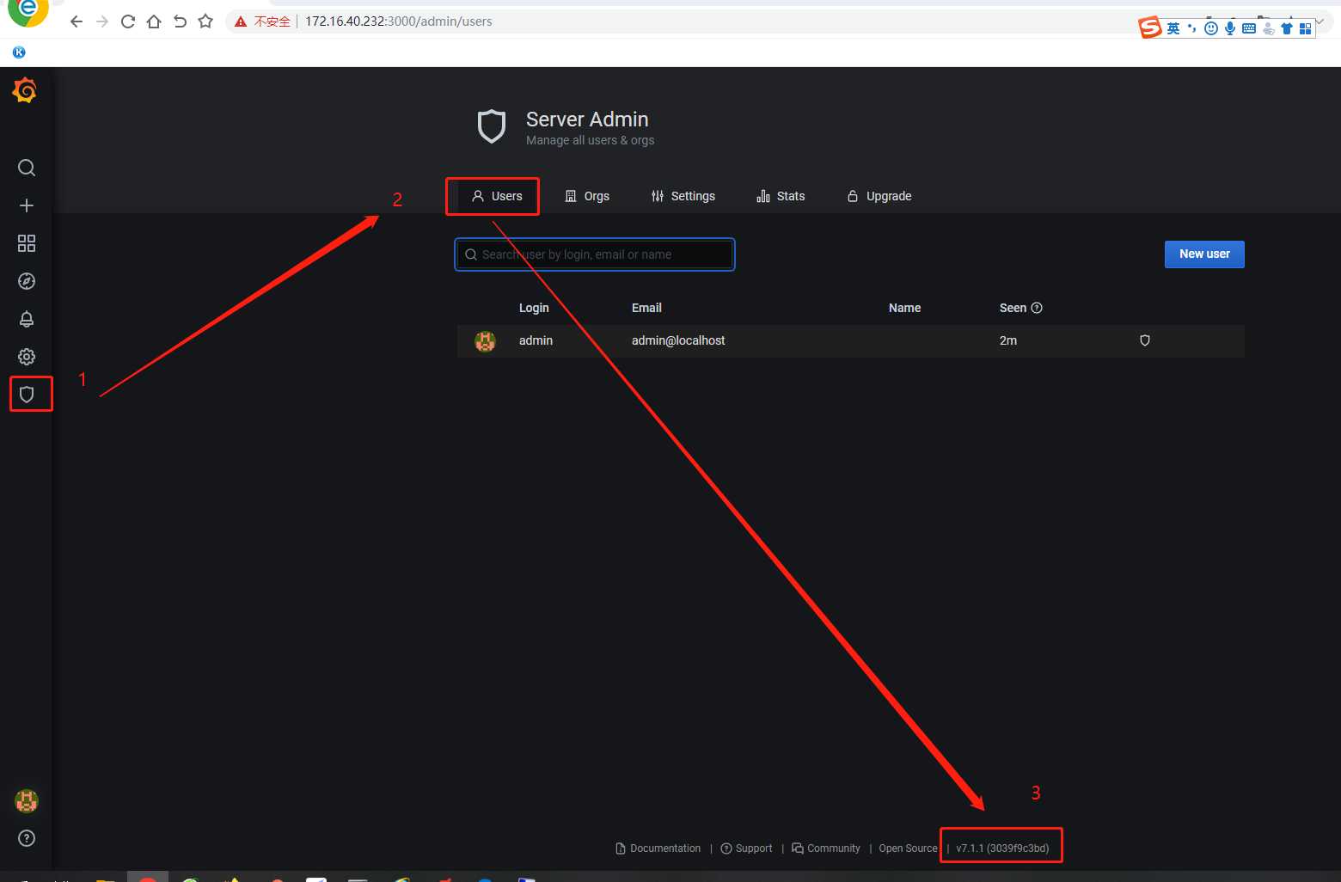Open the Sogou soft keyboard icon
Viewport: 1341px width, 882px height.
click(1249, 28)
